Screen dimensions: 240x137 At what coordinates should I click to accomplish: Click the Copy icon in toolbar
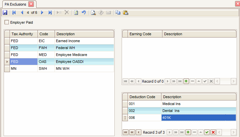point(118,13)
